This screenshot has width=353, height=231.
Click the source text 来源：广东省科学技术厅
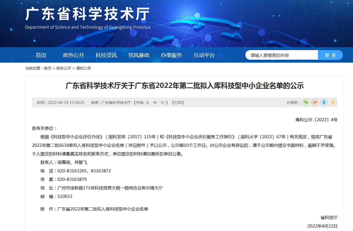click(111, 103)
